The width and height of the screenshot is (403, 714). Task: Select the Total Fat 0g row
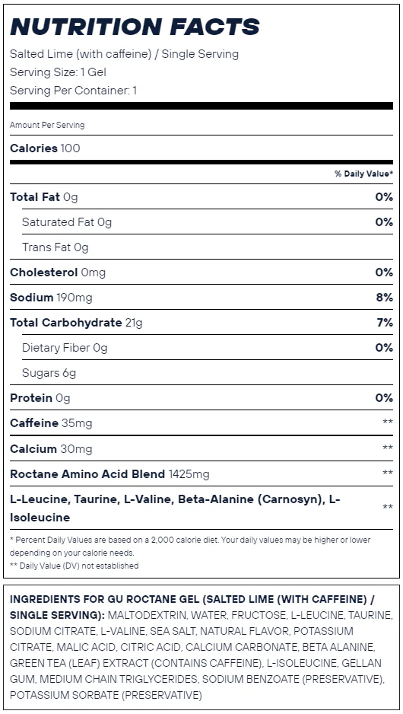(x=201, y=196)
